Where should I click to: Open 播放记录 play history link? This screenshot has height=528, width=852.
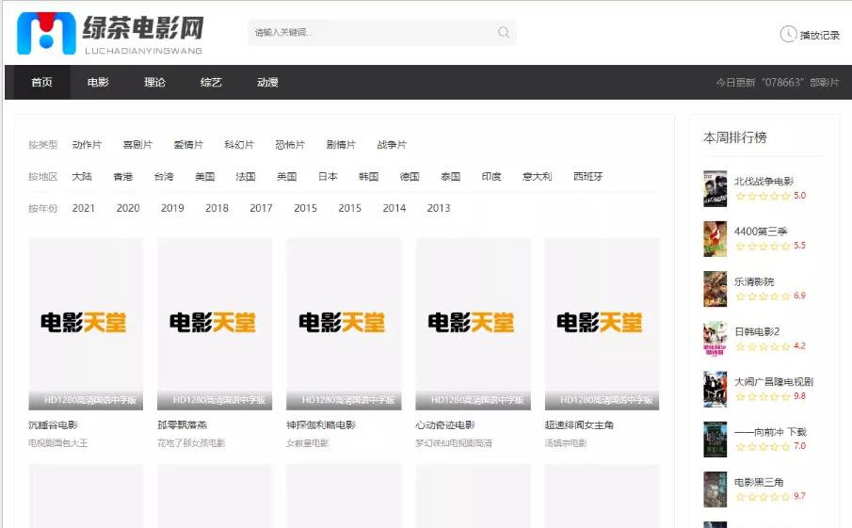pos(819,36)
